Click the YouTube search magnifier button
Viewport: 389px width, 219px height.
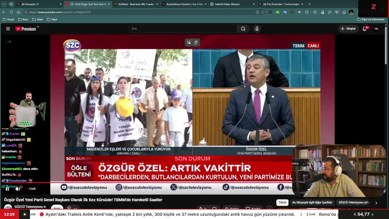tap(243, 29)
